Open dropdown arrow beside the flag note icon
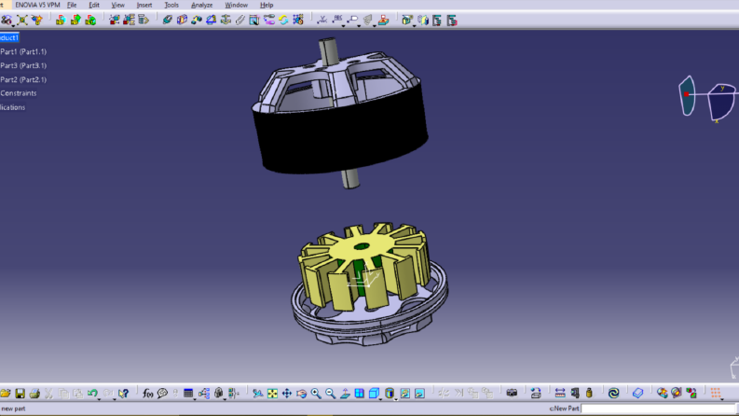739x416 pixels. click(x=359, y=25)
